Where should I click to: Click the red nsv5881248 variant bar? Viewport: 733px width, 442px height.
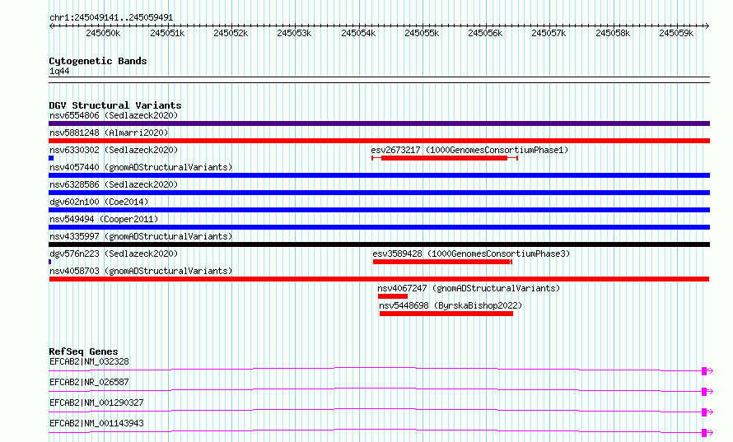[x=379, y=141]
